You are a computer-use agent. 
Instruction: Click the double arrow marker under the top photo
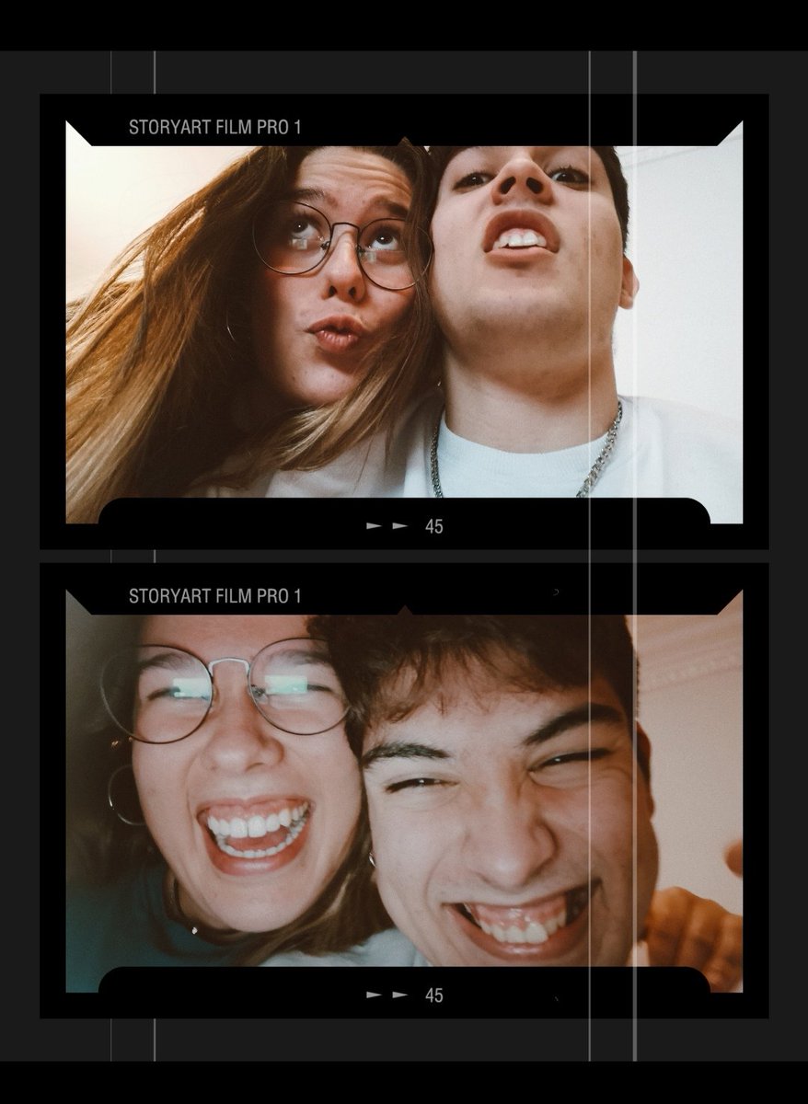[x=387, y=526]
